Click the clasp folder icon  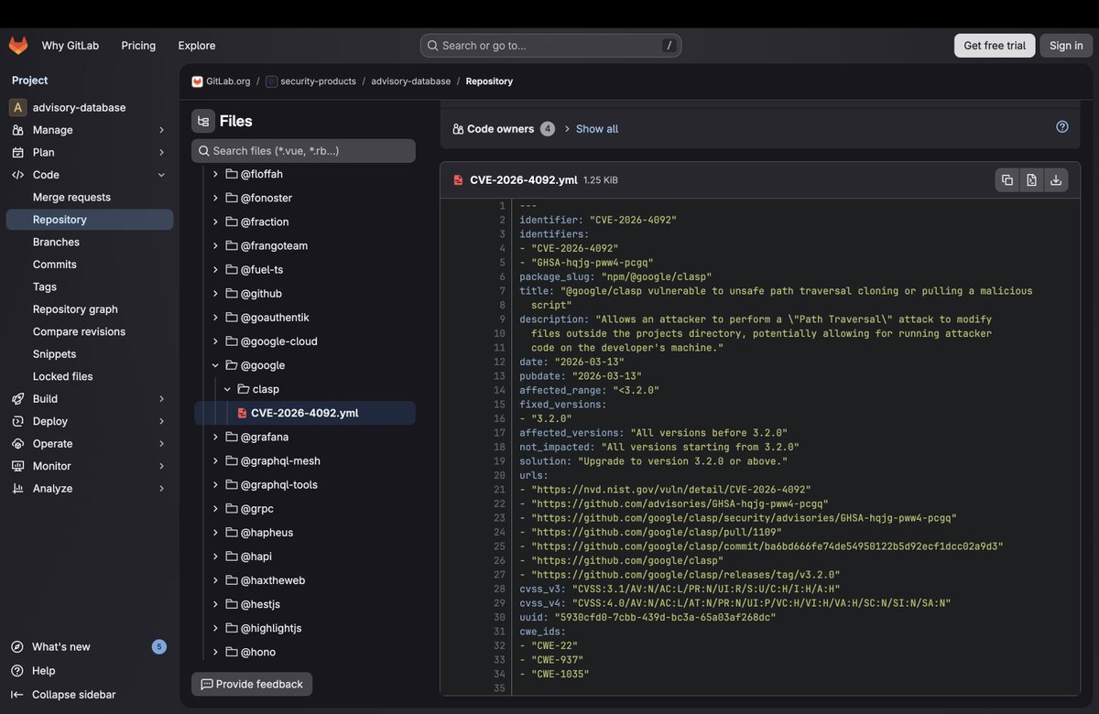[x=244, y=389]
